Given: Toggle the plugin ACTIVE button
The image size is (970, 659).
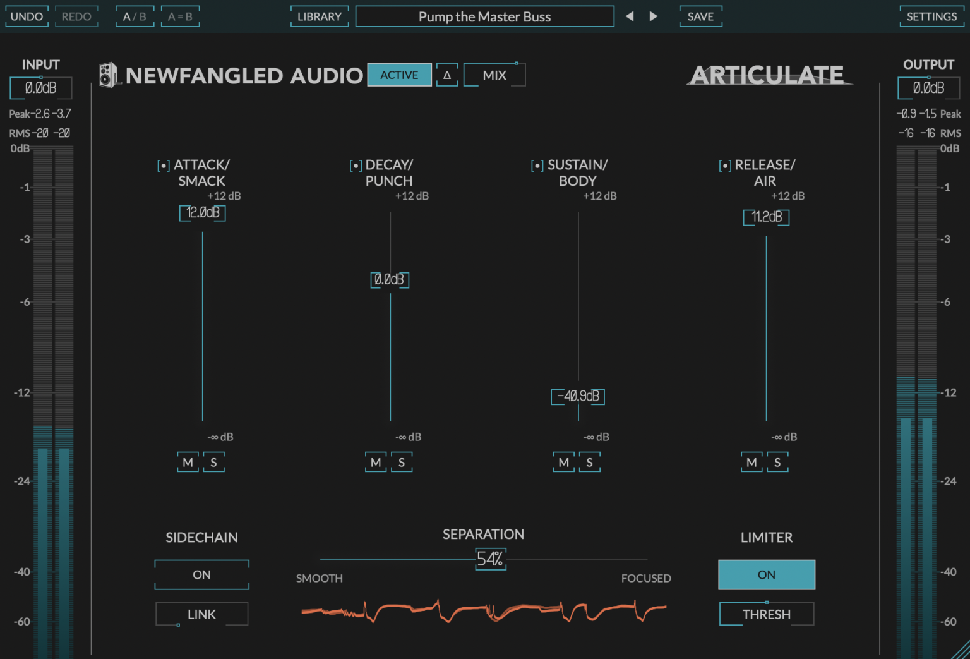Looking at the screenshot, I should tap(399, 75).
